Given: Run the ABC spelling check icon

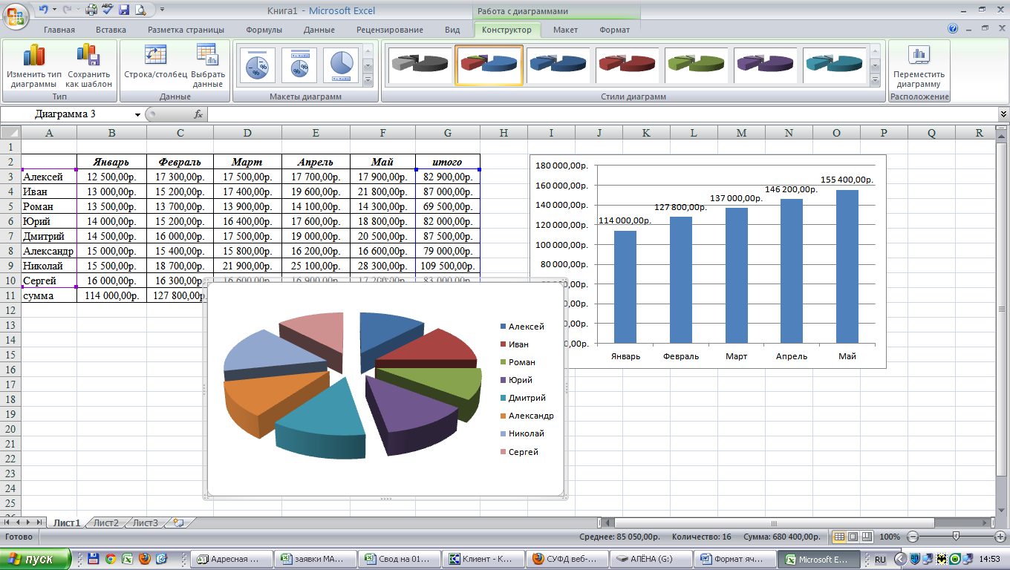Looking at the screenshot, I should pyautogui.click(x=108, y=10).
